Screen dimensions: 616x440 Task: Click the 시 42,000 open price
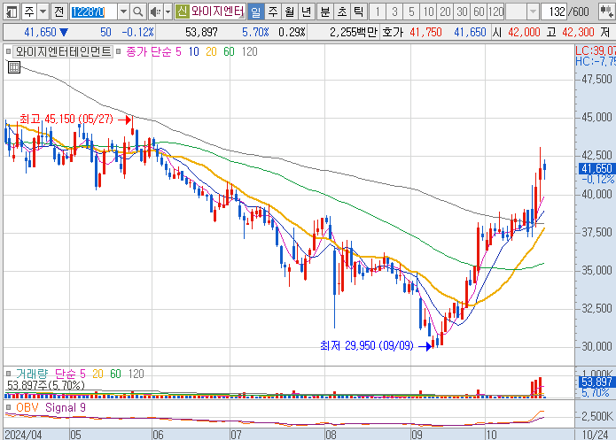click(516, 32)
